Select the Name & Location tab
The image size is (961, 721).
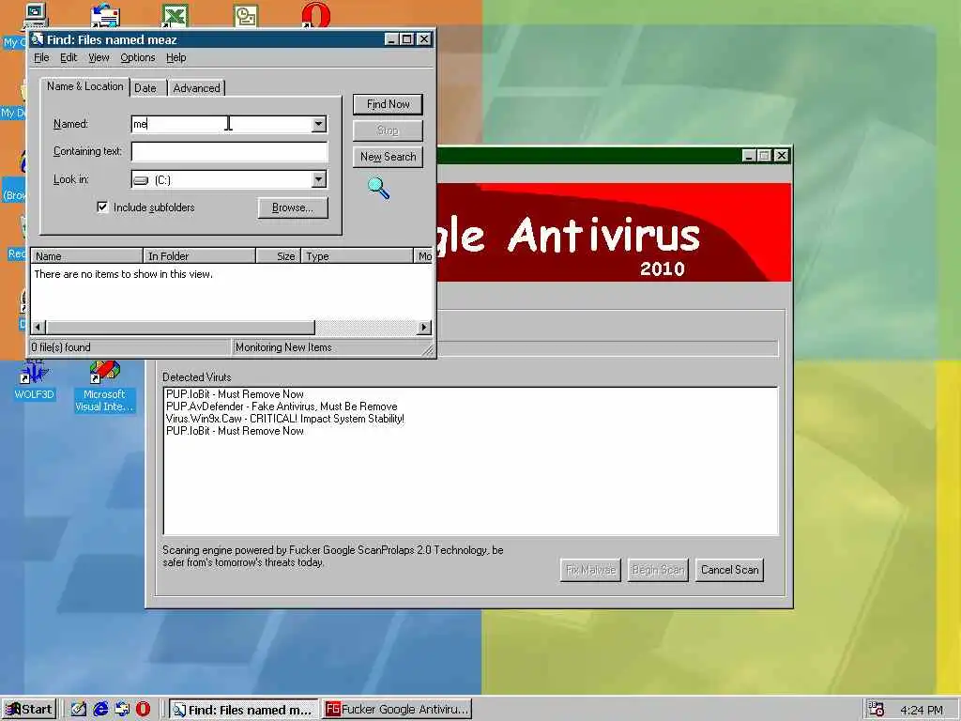(84, 86)
